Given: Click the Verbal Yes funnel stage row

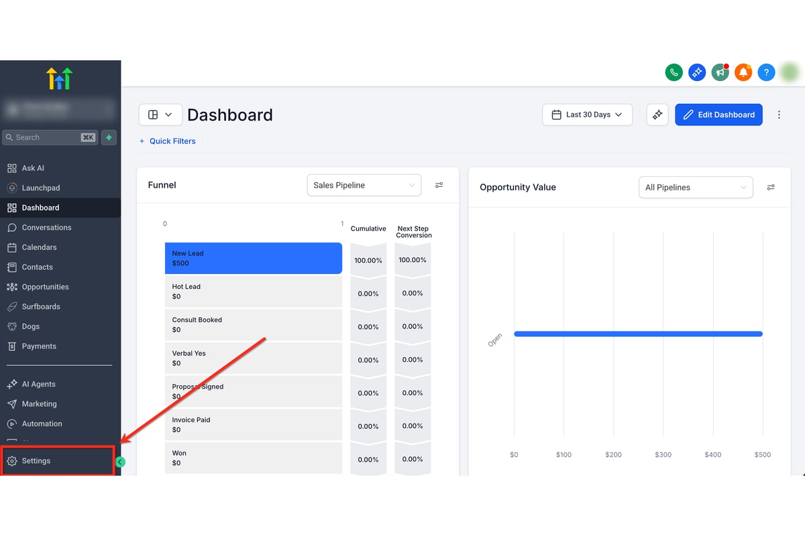Looking at the screenshot, I should click(254, 358).
